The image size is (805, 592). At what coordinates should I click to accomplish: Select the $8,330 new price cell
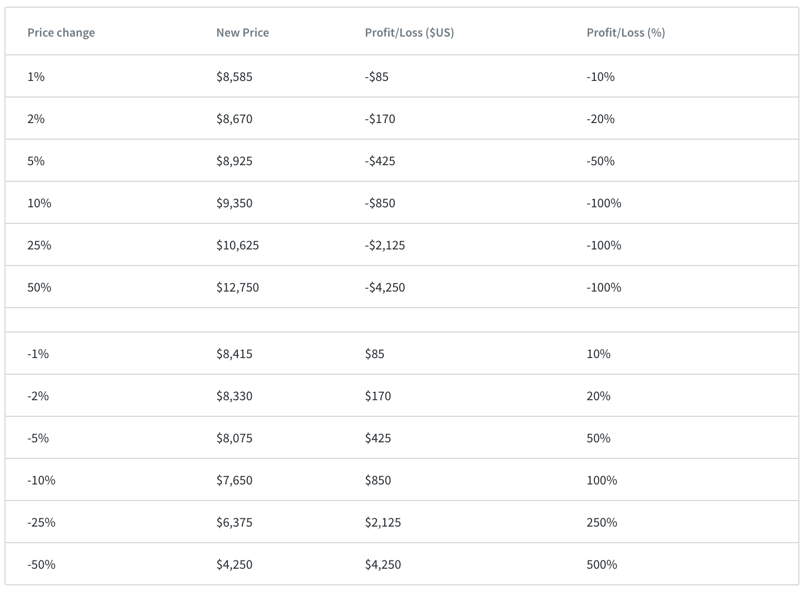coord(234,396)
